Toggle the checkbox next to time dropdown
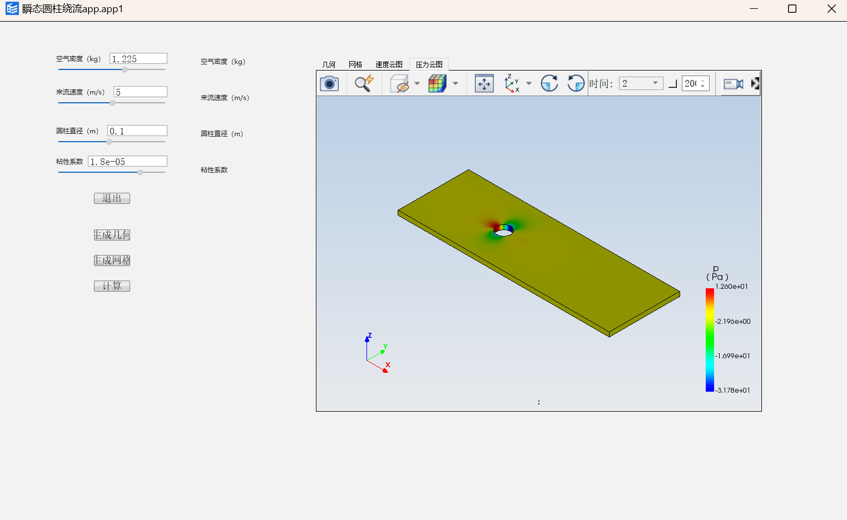The height and width of the screenshot is (520, 847). (672, 84)
